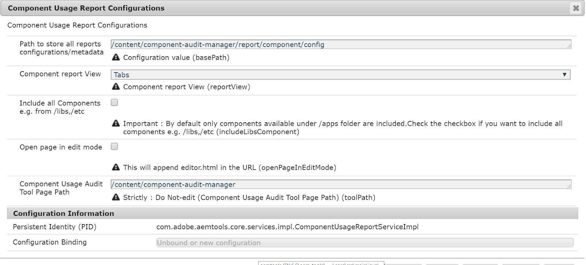Click the 'Open page in edit mode' label
The image size is (586, 265).
tap(61, 147)
